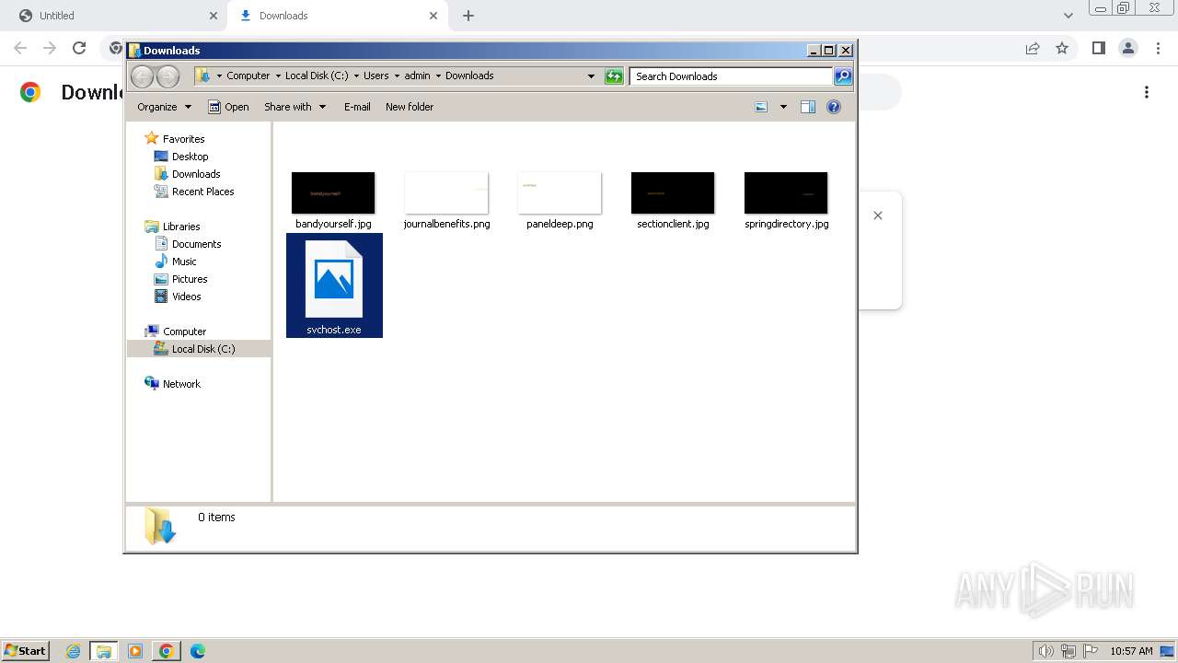Open Chrome tab search chevron
This screenshot has width=1178, height=663.
click(1068, 16)
